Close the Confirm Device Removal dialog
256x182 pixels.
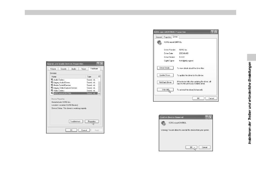click(210, 117)
